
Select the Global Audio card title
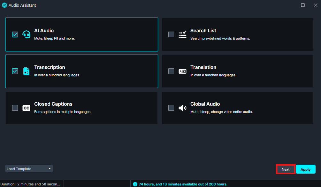click(x=205, y=104)
